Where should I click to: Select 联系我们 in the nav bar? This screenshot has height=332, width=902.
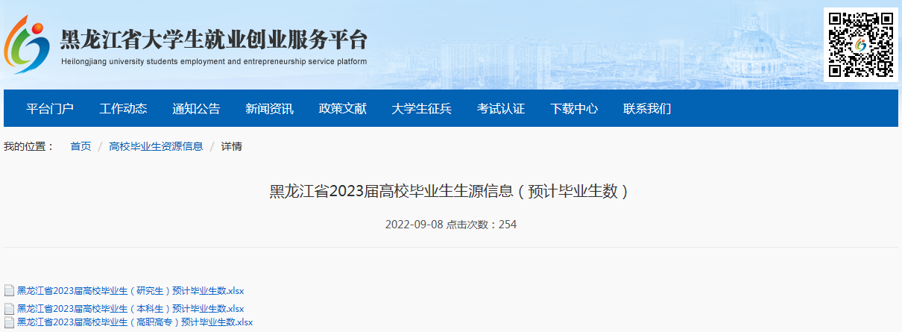click(x=646, y=109)
